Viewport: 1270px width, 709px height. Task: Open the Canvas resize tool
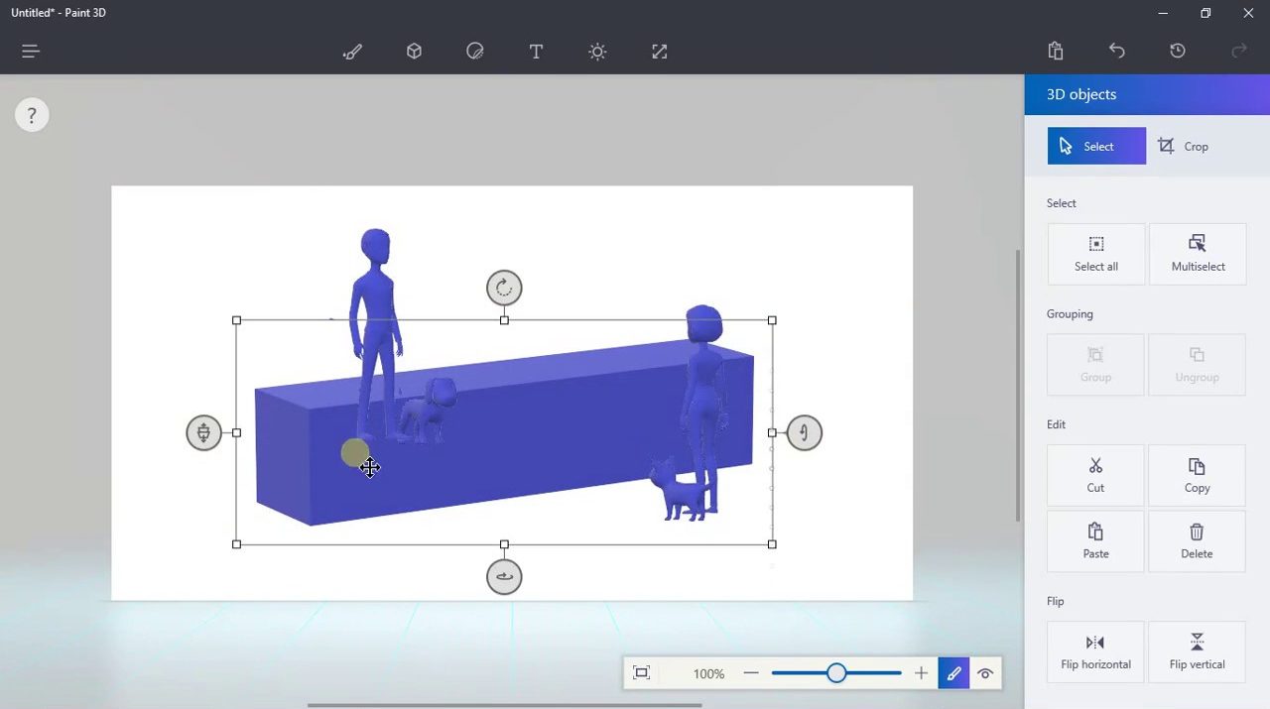click(659, 52)
